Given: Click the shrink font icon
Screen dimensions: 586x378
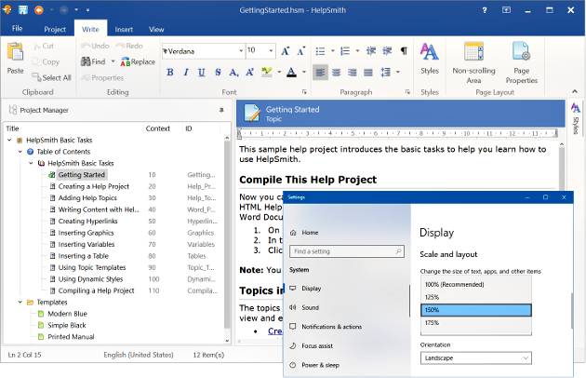Looking at the screenshot, I should coord(301,51).
